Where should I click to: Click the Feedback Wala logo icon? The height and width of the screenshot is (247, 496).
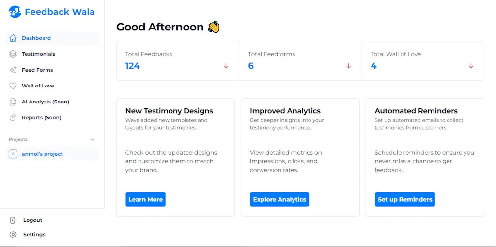[x=15, y=12]
